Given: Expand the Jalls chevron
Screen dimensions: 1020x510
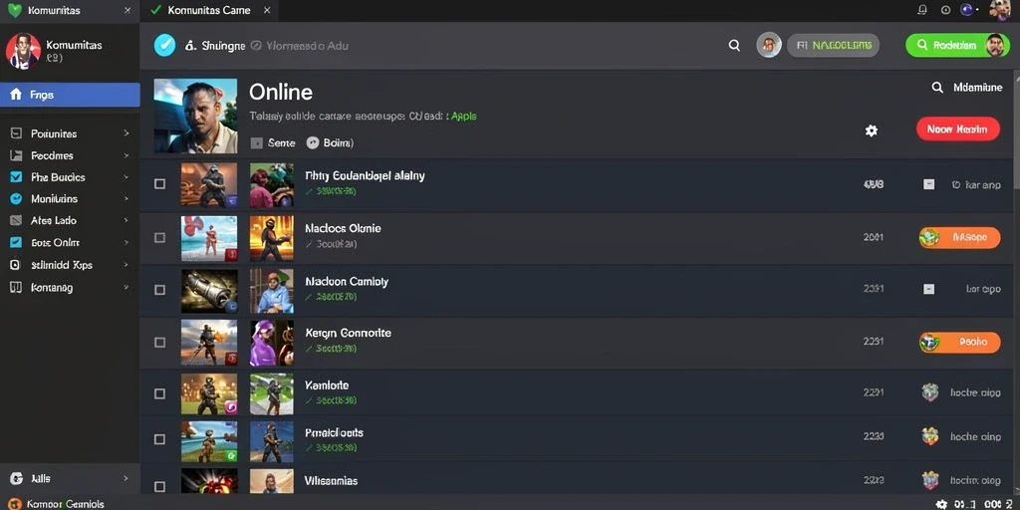Looking at the screenshot, I should point(127,478).
